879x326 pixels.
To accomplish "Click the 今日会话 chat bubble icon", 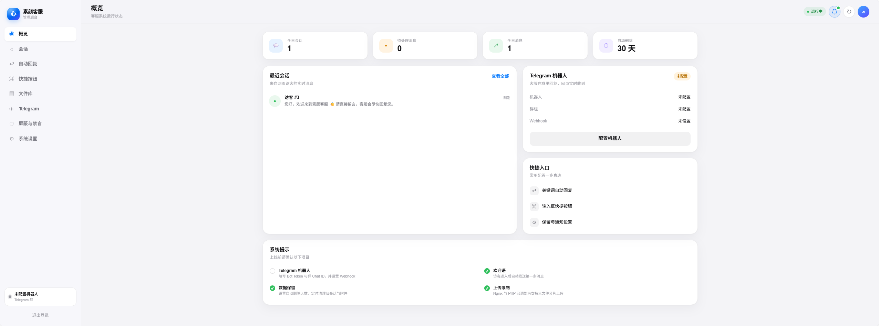I will [x=276, y=46].
